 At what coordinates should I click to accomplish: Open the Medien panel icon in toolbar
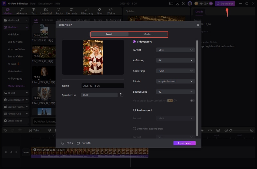8,11
